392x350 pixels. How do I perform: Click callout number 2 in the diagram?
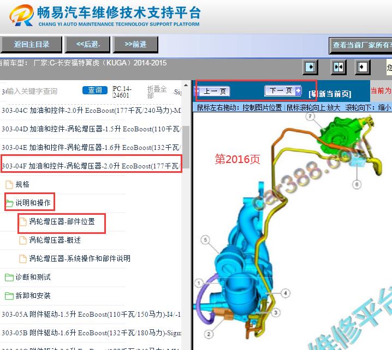(209, 334)
